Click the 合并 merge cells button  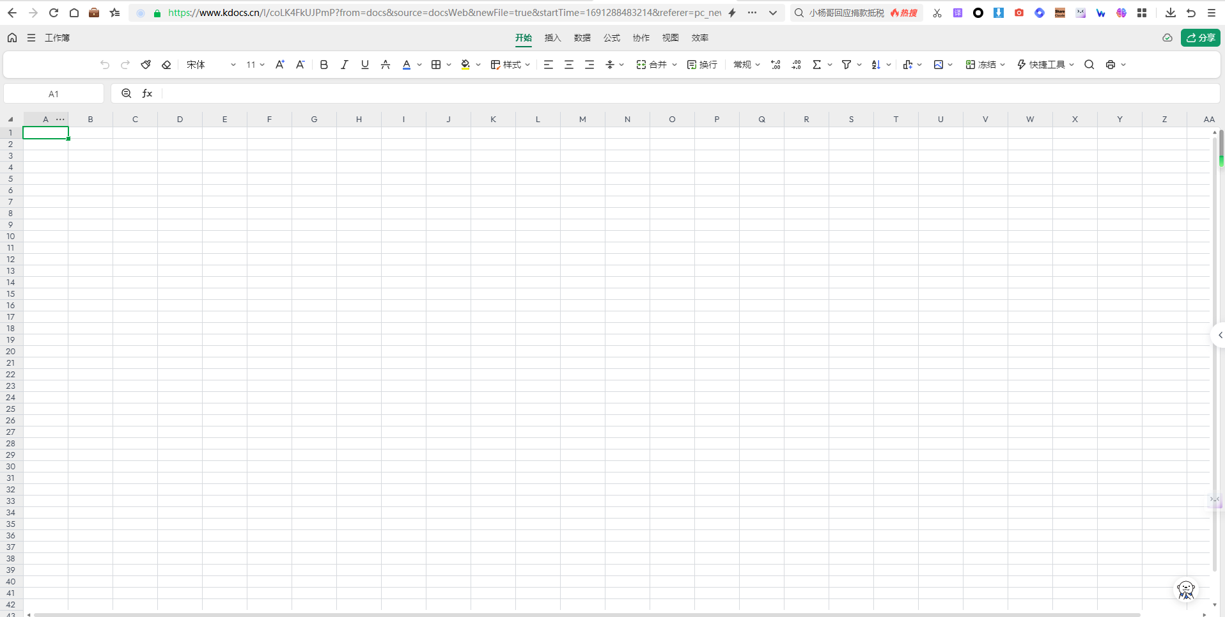[x=652, y=65]
